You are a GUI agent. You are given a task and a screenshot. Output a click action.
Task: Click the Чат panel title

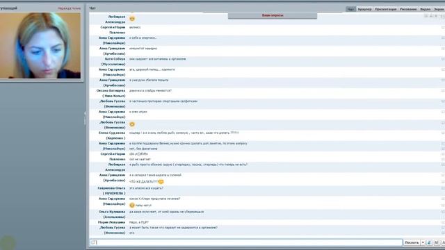point(92,8)
